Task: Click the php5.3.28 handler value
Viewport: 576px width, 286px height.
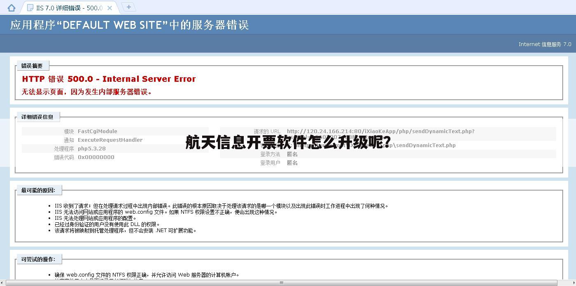Action: click(92, 149)
